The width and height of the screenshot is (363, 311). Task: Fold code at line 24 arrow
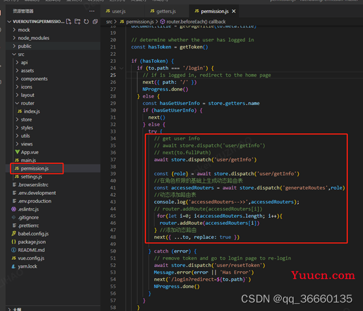point(121,68)
